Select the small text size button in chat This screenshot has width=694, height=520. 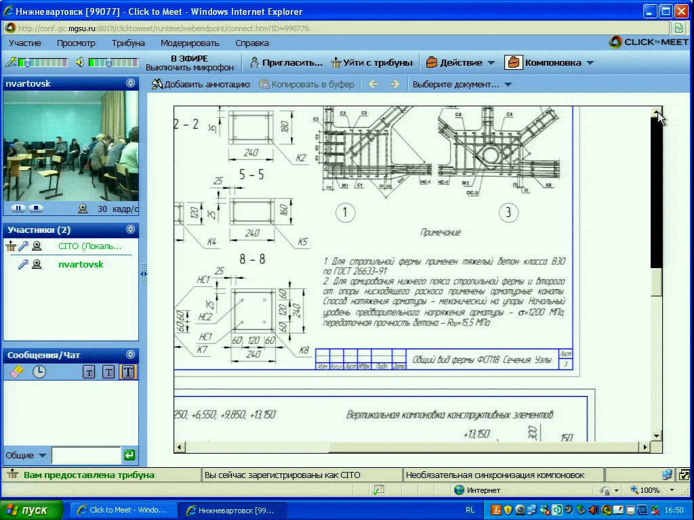89,372
